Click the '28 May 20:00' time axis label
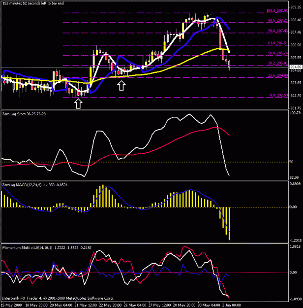The width and height of the screenshot is (303, 308). (184, 305)
